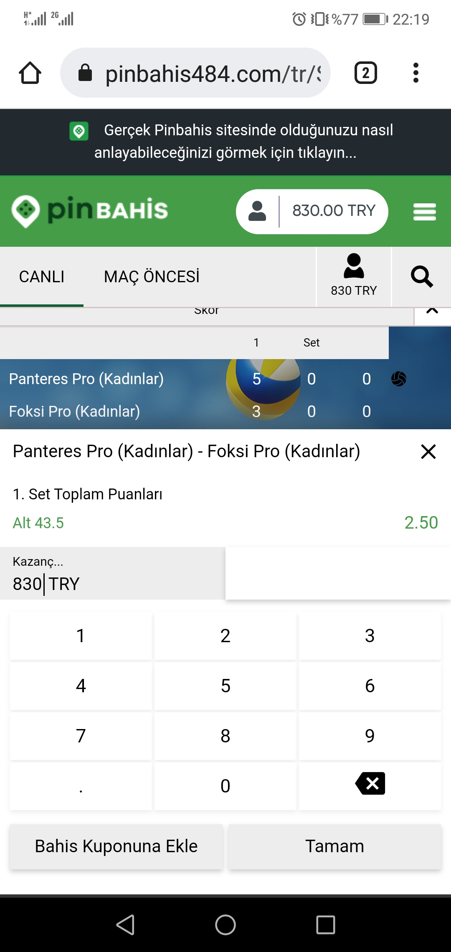The width and height of the screenshot is (451, 952).
Task: Tap the Kazanç amount input field
Action: coord(113,573)
